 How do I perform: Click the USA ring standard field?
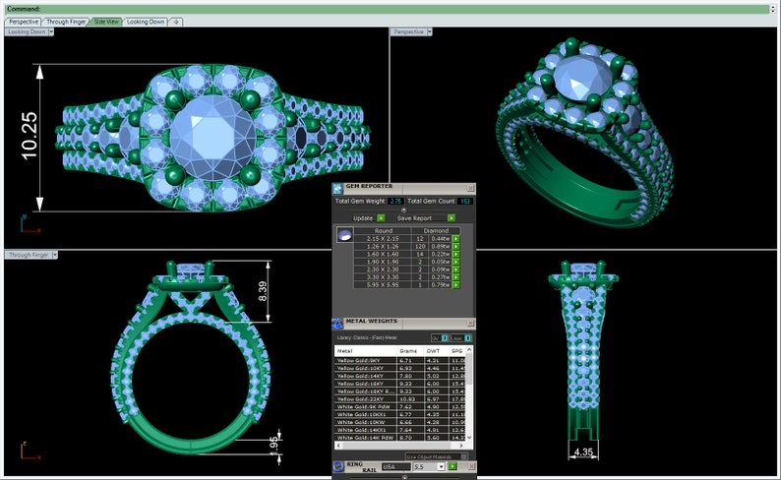(x=396, y=467)
